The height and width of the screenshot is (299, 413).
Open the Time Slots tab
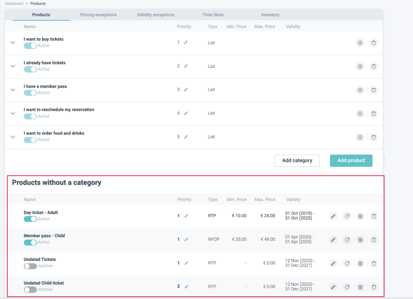coord(213,15)
